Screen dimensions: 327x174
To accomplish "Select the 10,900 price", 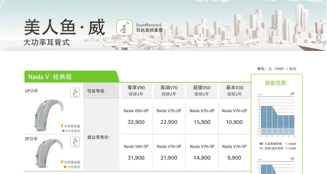I will point(234,122).
